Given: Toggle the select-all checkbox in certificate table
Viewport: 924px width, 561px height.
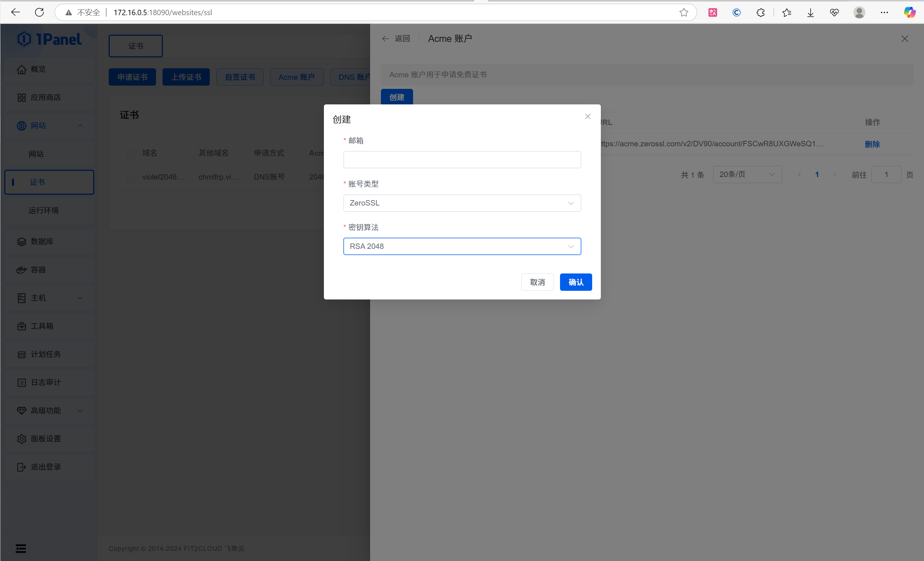Looking at the screenshot, I should click(x=131, y=153).
